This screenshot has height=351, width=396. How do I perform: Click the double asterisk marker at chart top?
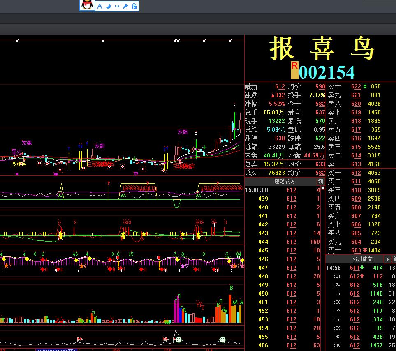[177, 41]
